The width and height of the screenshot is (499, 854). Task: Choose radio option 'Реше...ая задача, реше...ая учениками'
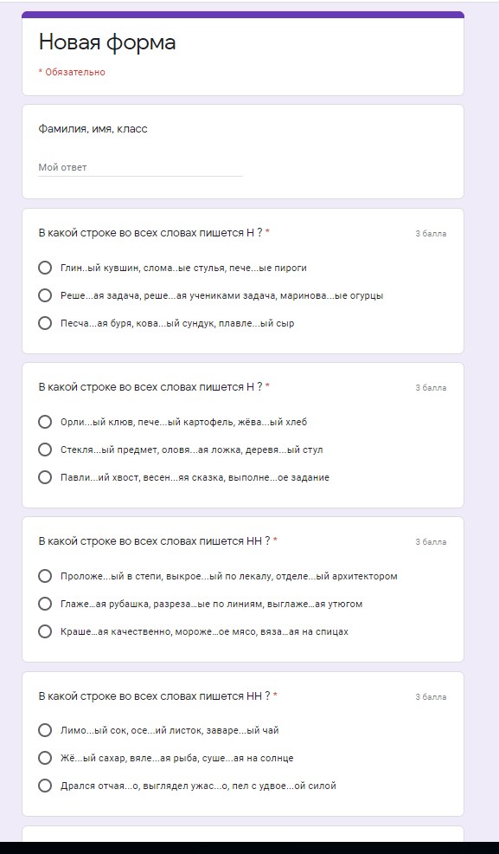tap(45, 295)
